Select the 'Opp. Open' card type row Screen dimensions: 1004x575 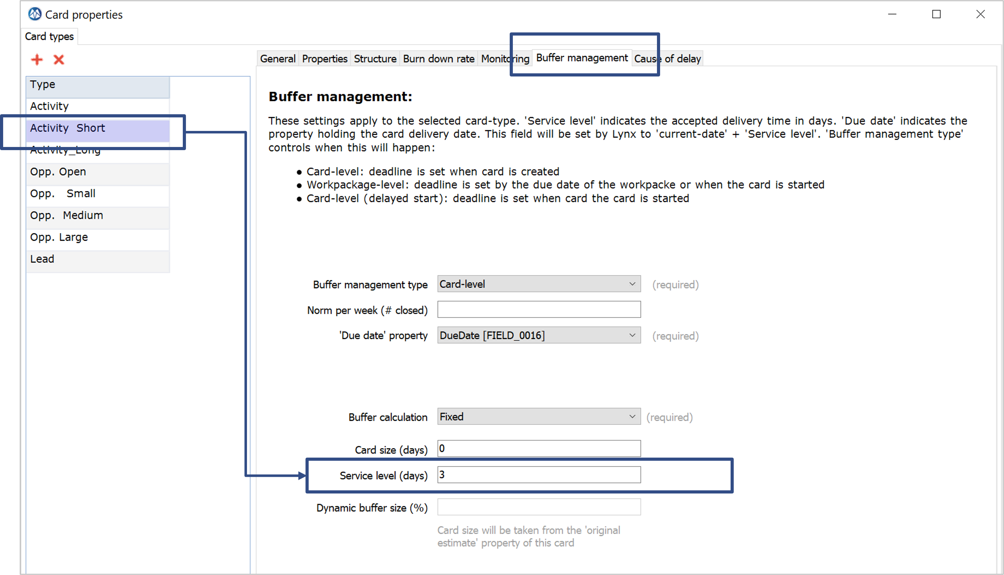pyautogui.click(x=98, y=175)
